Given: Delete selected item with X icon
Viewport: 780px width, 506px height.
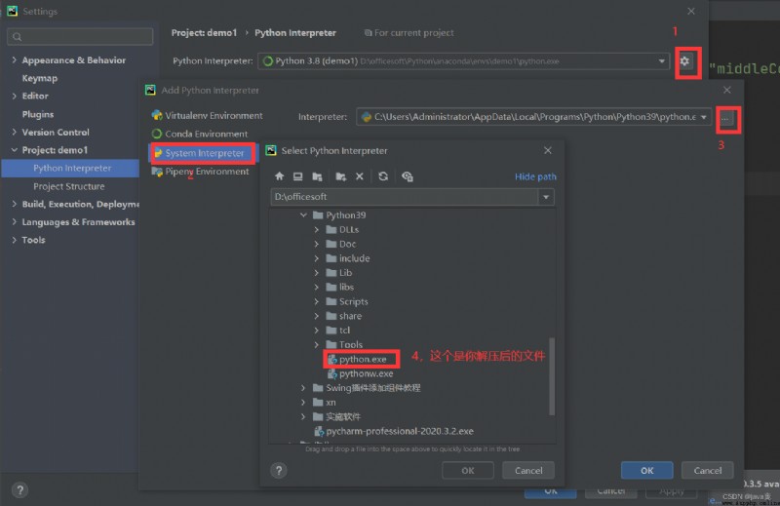Looking at the screenshot, I should pyautogui.click(x=360, y=176).
